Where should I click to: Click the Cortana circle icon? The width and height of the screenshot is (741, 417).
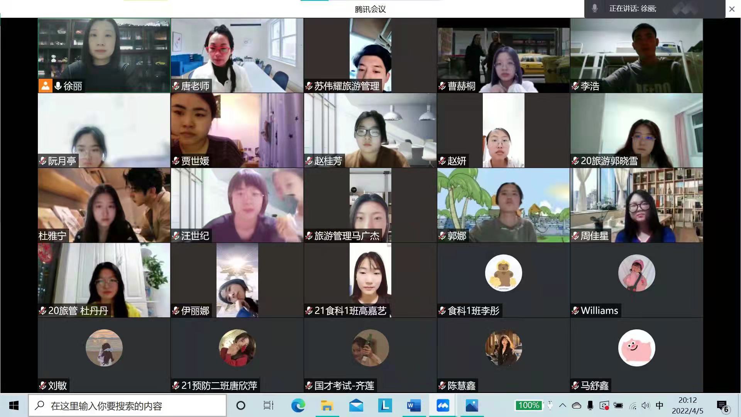coord(240,405)
